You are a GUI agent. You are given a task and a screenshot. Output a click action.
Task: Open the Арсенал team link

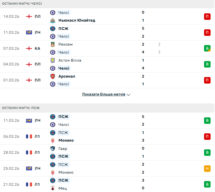67,76
